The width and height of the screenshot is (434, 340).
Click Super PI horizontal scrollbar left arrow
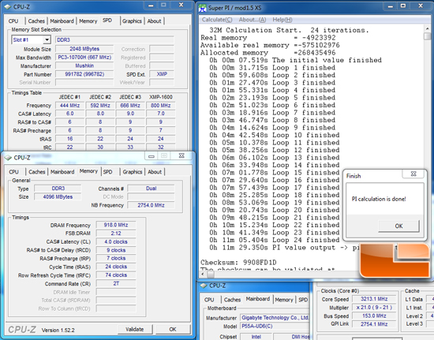[x=203, y=275]
